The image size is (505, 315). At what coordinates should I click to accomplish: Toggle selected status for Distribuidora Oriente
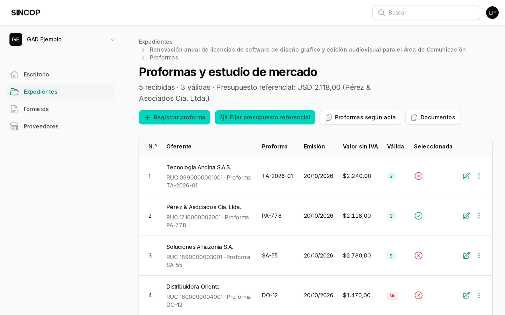point(419,295)
